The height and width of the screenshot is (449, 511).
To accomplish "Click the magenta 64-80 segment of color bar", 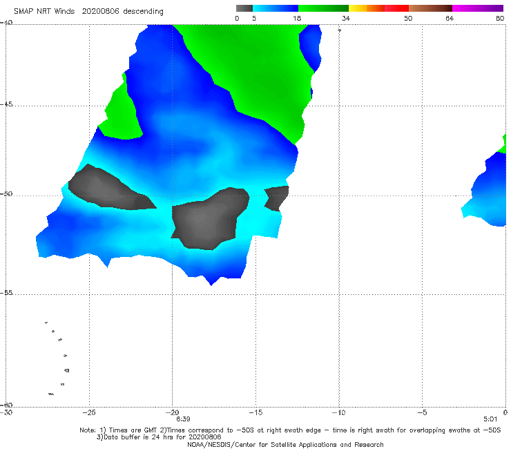I will [x=478, y=8].
